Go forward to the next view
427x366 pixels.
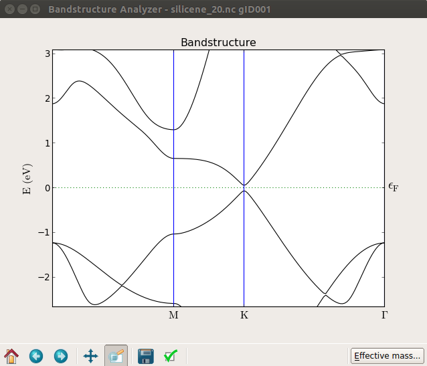61,356
